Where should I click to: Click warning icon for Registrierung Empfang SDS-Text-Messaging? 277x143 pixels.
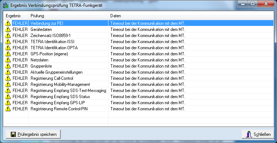pos(8,91)
